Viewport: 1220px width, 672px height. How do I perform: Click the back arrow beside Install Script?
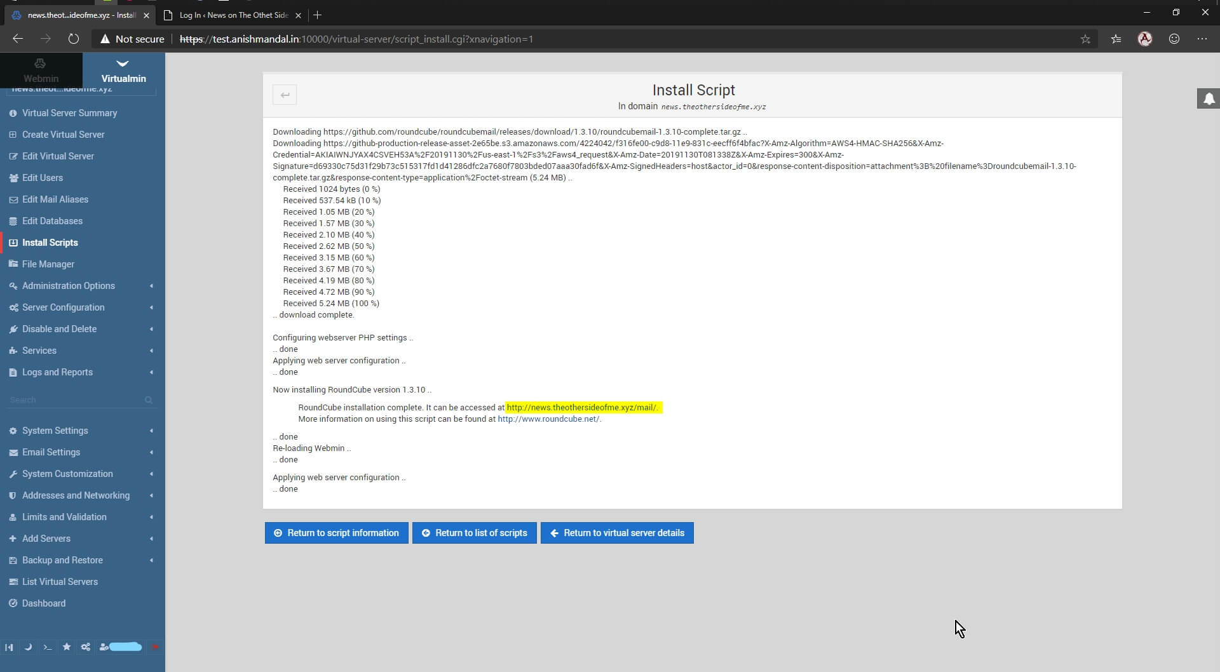tap(285, 95)
